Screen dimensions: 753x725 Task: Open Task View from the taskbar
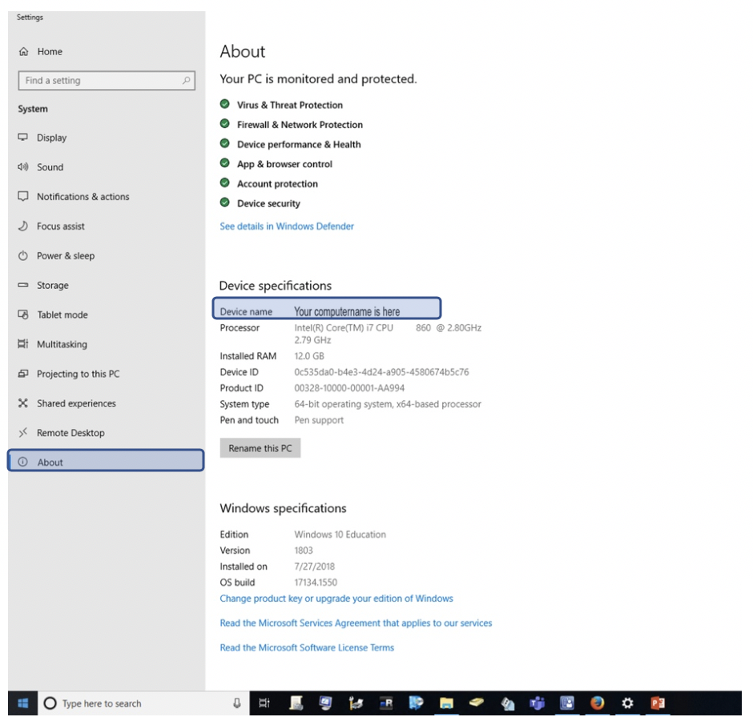point(264,703)
